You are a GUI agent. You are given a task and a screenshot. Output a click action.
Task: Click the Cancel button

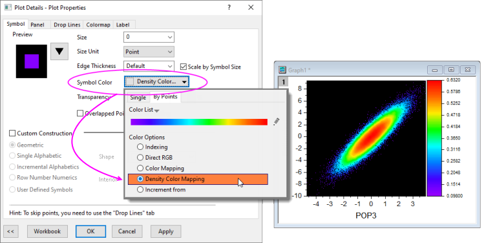click(x=127, y=231)
